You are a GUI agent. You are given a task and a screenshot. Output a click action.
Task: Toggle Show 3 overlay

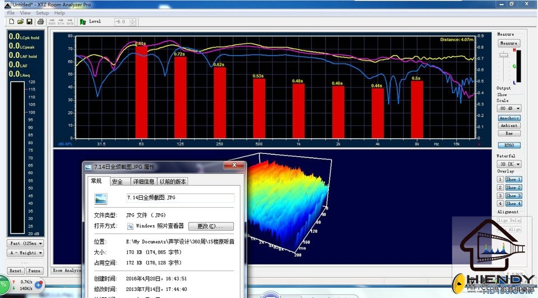pos(513,195)
